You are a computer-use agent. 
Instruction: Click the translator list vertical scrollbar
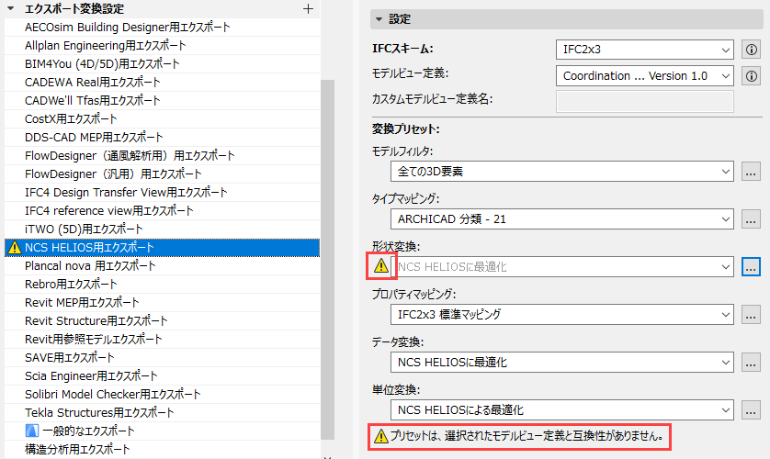327,260
